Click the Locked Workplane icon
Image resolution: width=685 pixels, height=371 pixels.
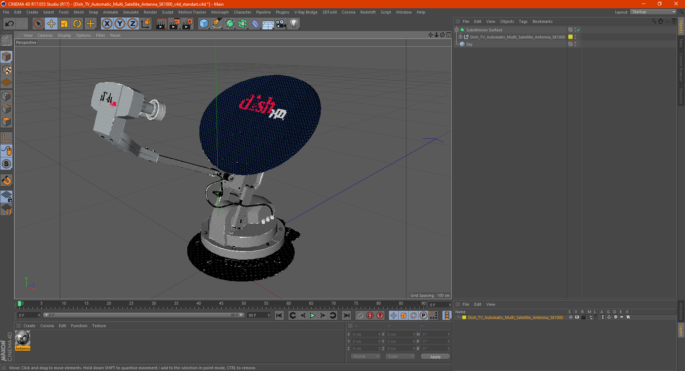[6, 196]
